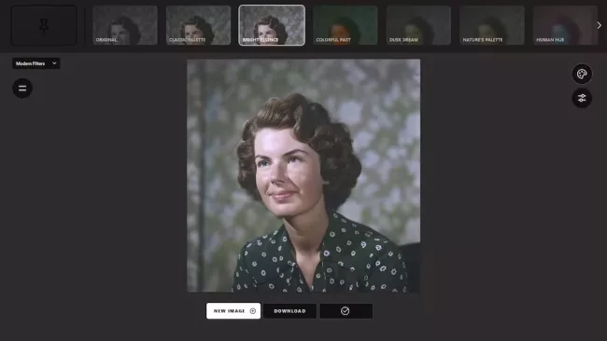Apply the Colorful Past filter
This screenshot has height=341, width=607.
click(345, 25)
